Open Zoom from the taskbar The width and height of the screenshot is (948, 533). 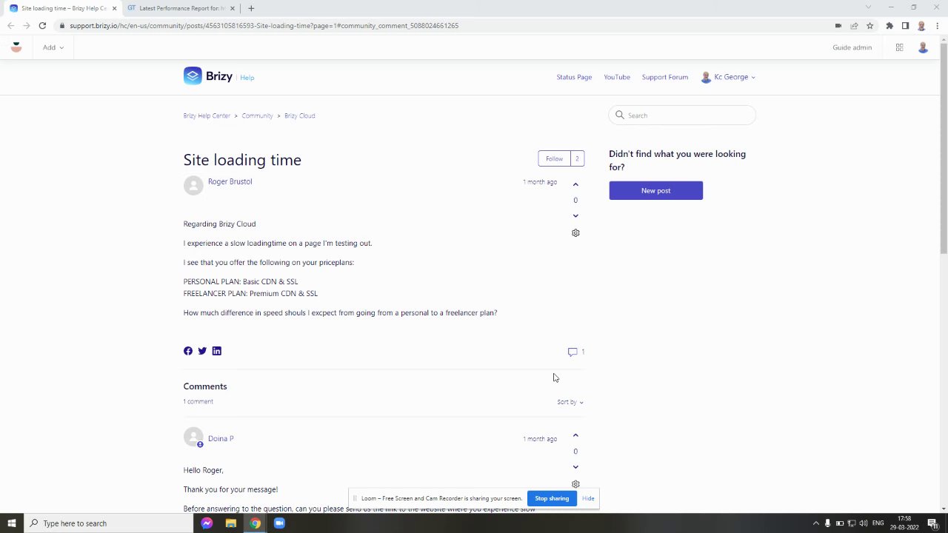click(x=279, y=523)
